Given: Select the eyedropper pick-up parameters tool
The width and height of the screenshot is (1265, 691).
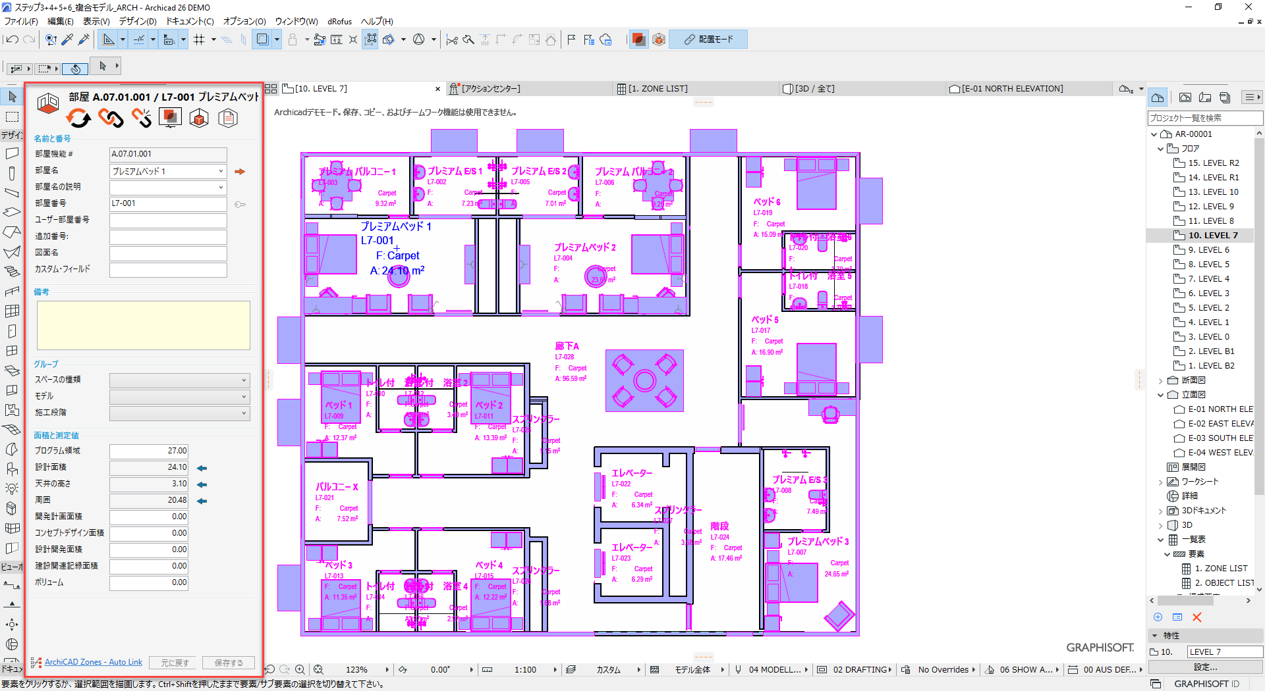Looking at the screenshot, I should pyautogui.click(x=67, y=39).
